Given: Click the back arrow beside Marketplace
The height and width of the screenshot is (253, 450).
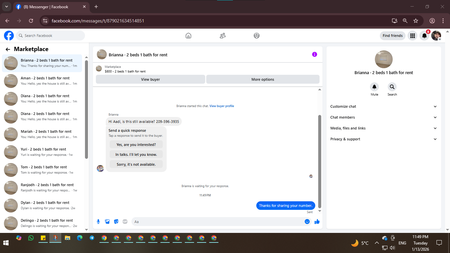Looking at the screenshot, I should tap(8, 49).
